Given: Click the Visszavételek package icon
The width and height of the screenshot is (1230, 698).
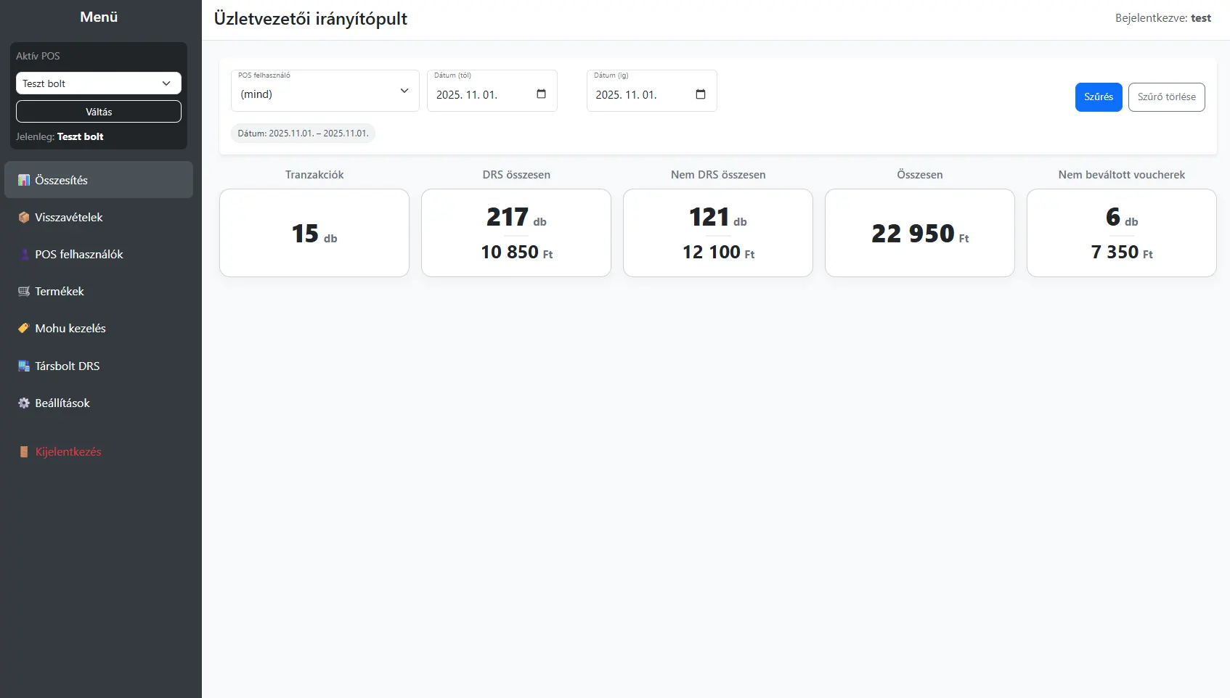Looking at the screenshot, I should coord(24,217).
